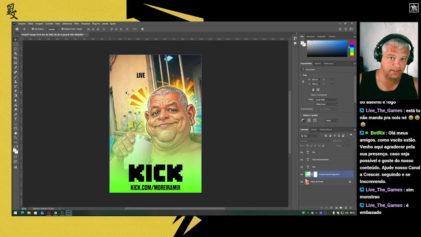
Task: Select the Hand tool
Action: tap(15, 133)
